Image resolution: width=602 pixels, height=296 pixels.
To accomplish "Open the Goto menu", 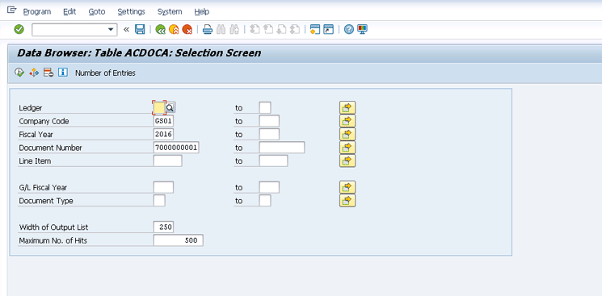I will point(97,12).
